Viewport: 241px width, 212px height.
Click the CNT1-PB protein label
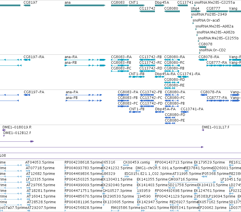[137, 109]
